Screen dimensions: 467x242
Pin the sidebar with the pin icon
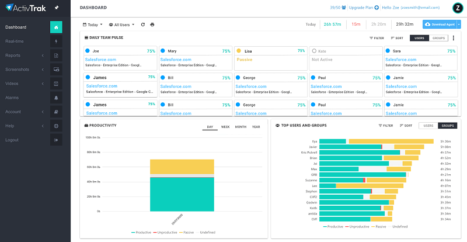pos(57,8)
